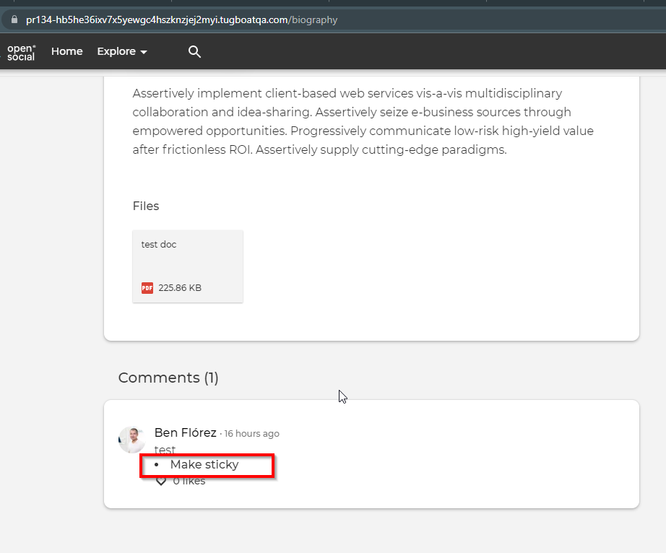
Task: Open Ben Flórez's profile picture
Action: pyautogui.click(x=131, y=439)
